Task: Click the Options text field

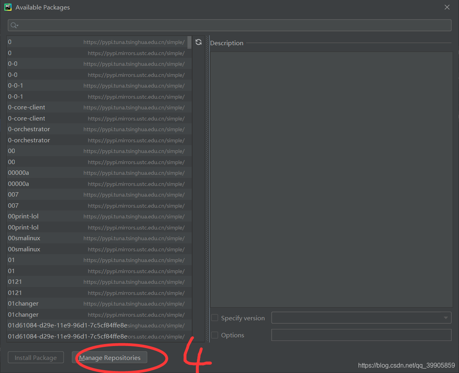Action: tap(361, 335)
